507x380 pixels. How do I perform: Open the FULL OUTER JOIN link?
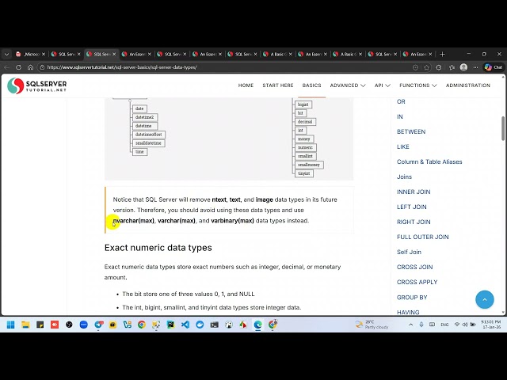[x=422, y=237]
